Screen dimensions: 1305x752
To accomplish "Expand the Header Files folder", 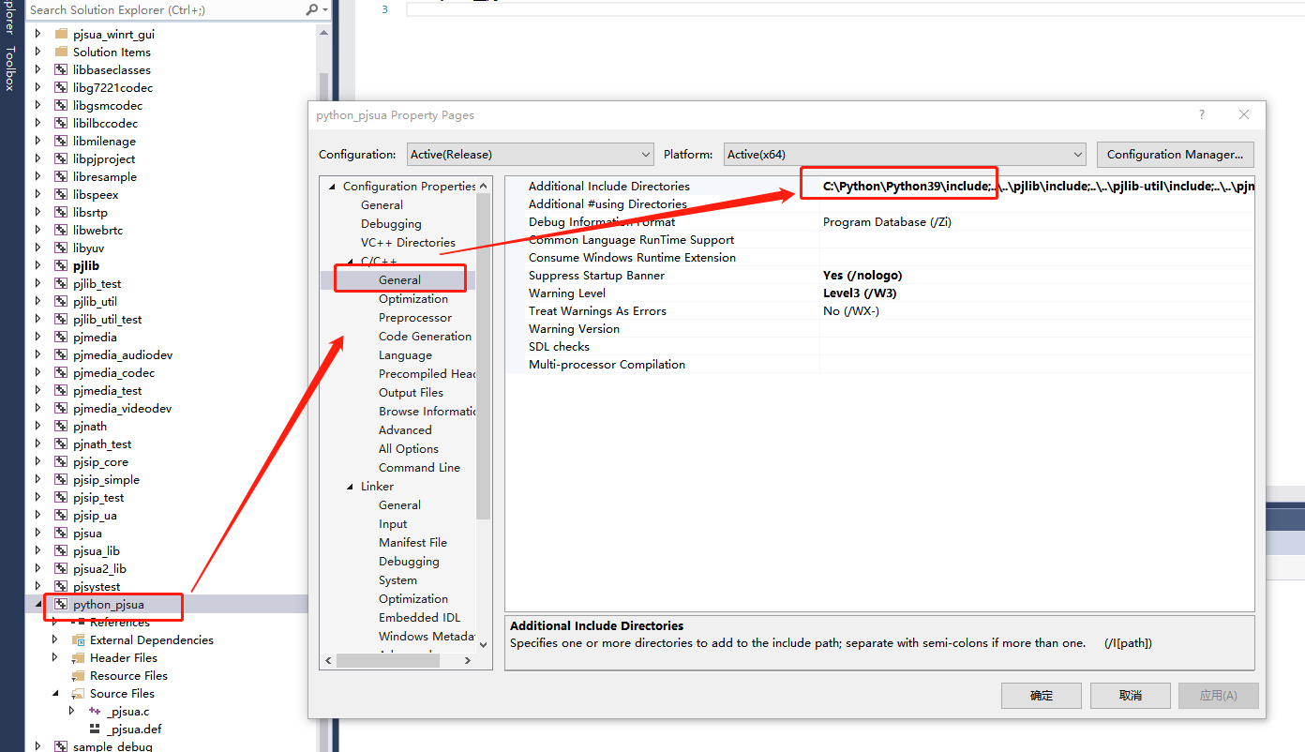I will (55, 657).
